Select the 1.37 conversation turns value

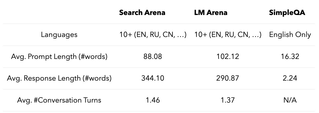(228, 100)
